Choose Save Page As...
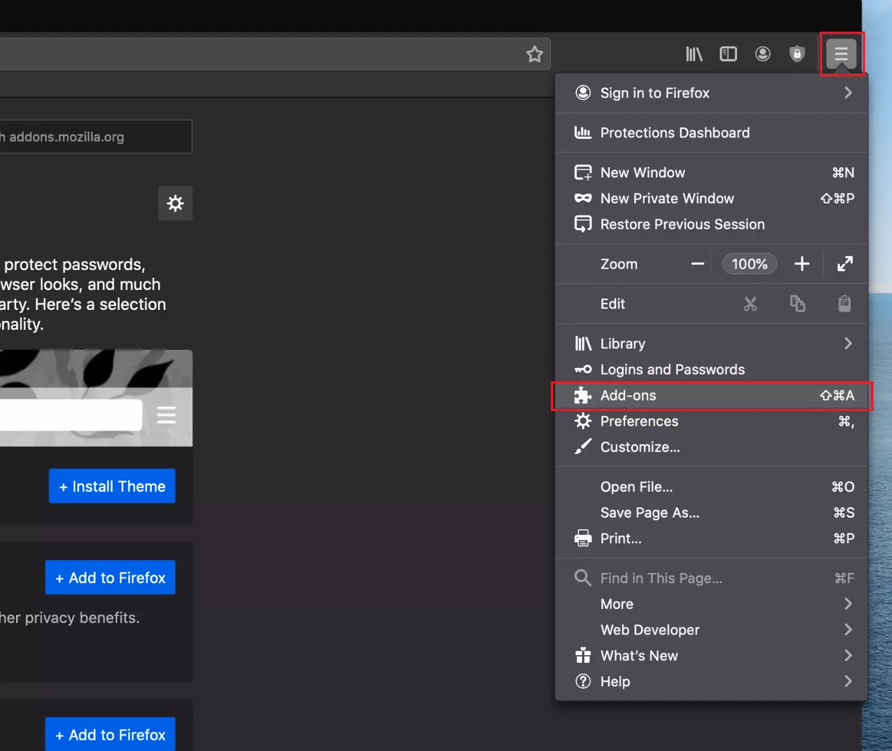Screen dimensions: 892x751 pyautogui.click(x=711, y=513)
